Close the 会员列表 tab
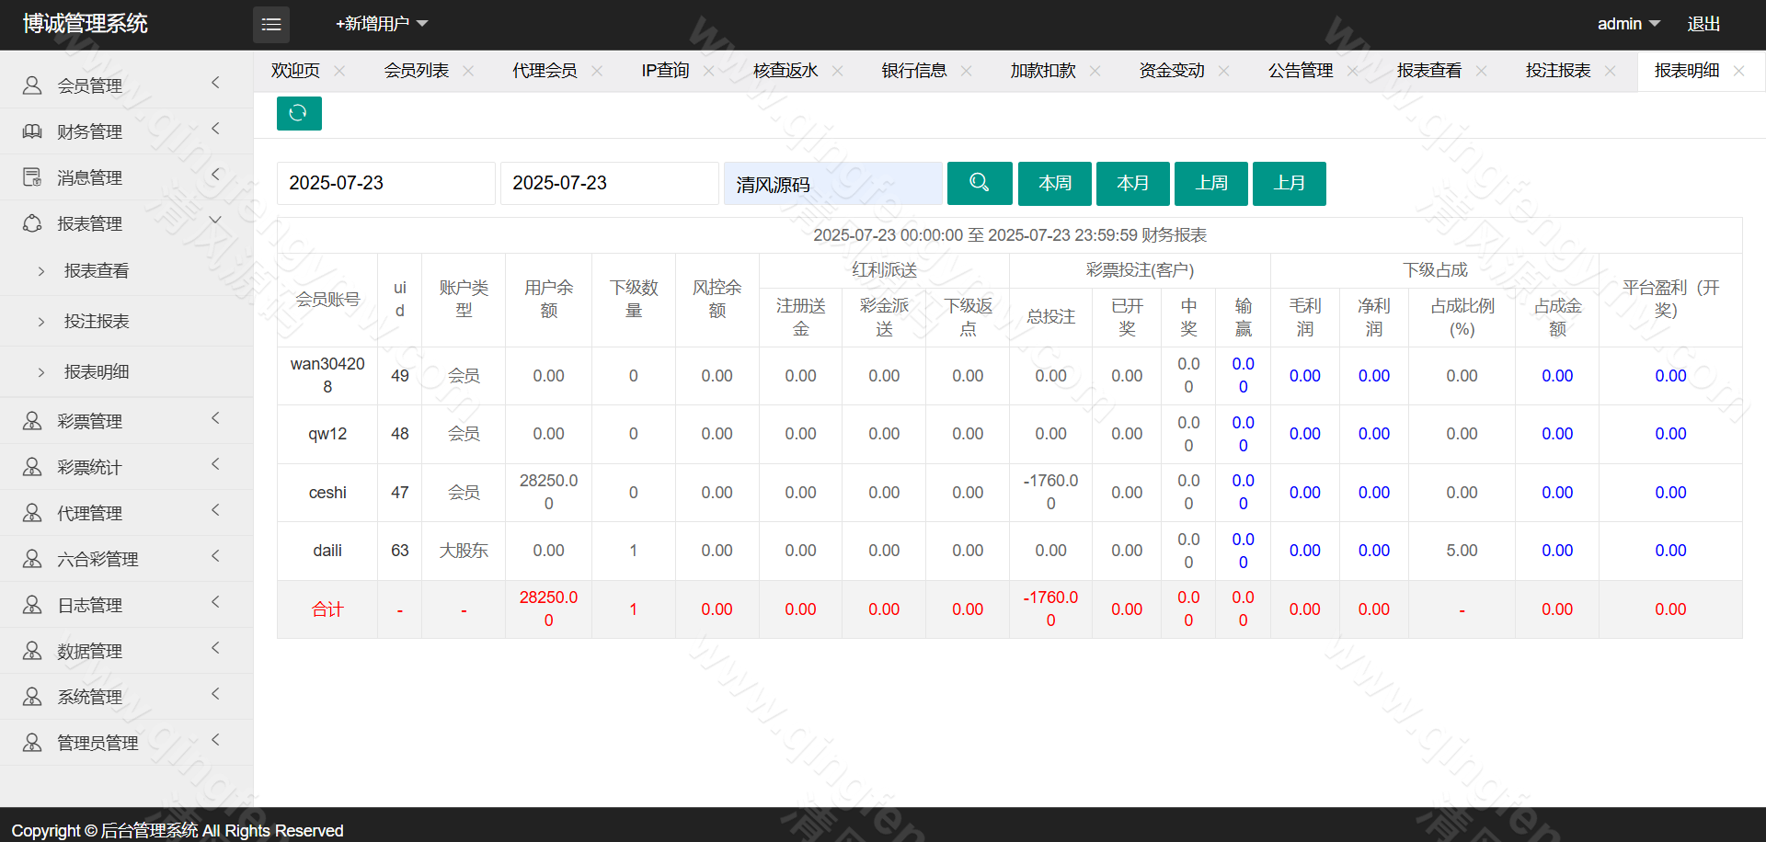The height and width of the screenshot is (842, 1766). (x=468, y=71)
